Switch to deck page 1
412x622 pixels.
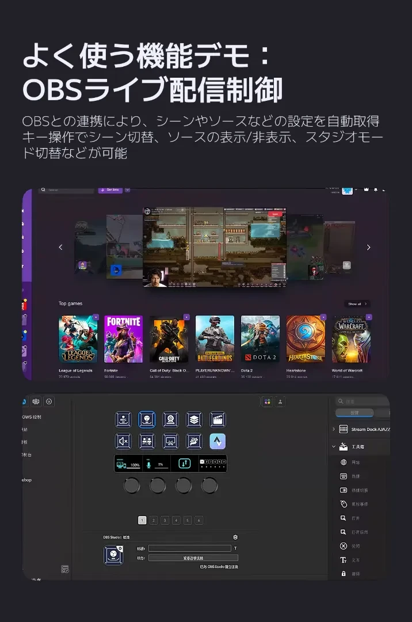tap(142, 520)
